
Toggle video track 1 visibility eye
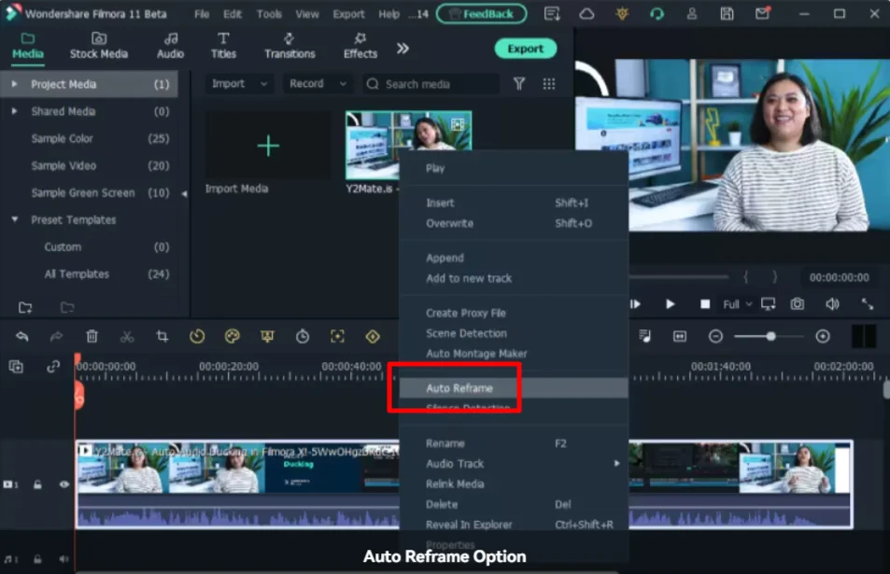point(64,484)
